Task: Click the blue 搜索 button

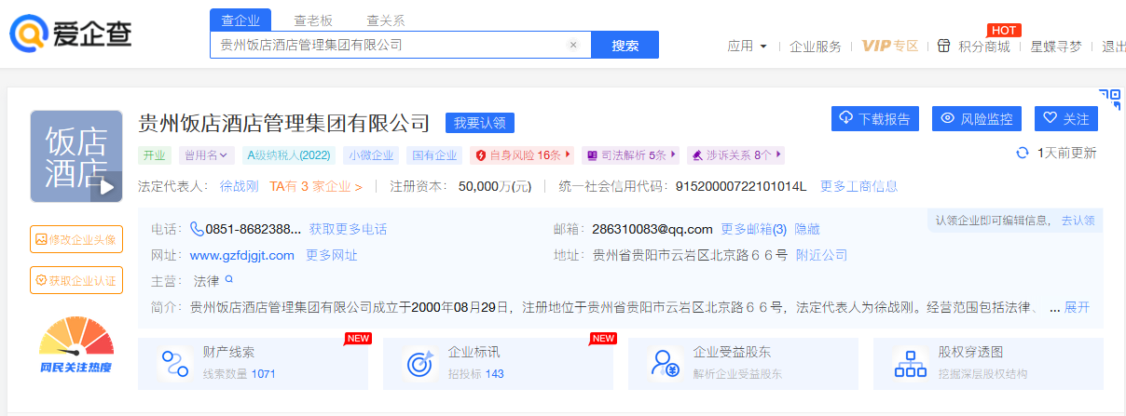Action: [x=625, y=45]
